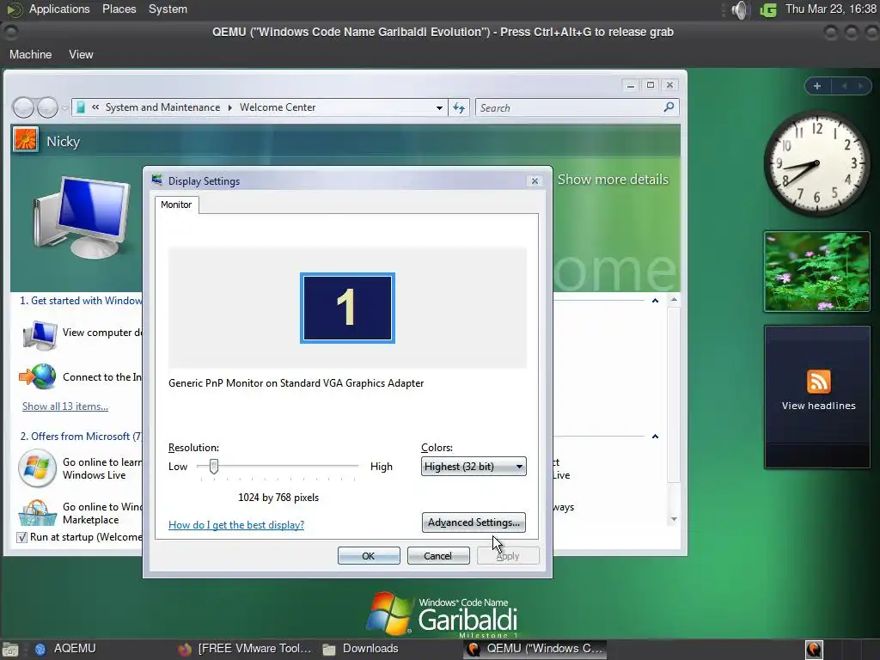Click the scrollbar down arrow in Welcome Center
Screen dimensions: 880x660
tap(674, 519)
